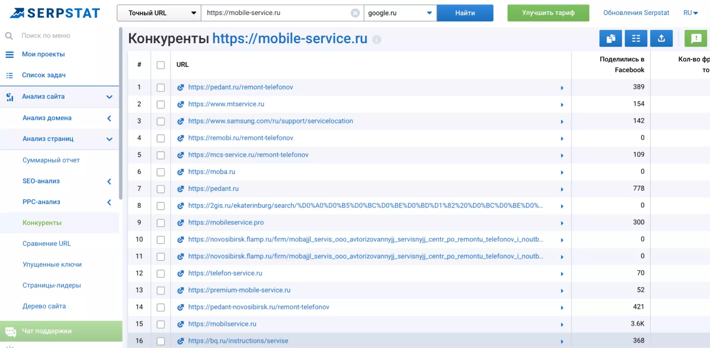710x348 pixels.
Task: Open external link icon for 2gis.ru row
Action: pyautogui.click(x=180, y=206)
